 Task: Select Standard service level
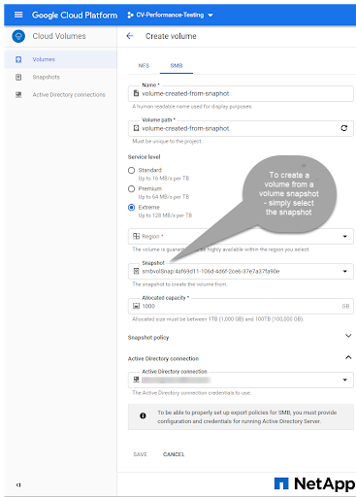pyautogui.click(x=131, y=170)
